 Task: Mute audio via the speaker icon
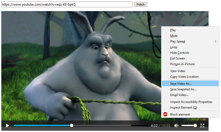tap(176, 126)
